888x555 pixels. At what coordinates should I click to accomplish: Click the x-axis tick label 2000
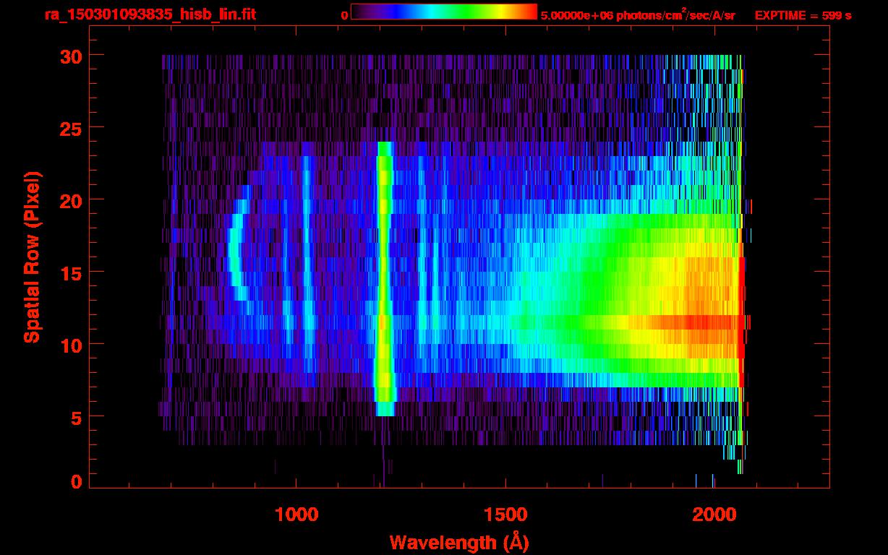pyautogui.click(x=714, y=515)
